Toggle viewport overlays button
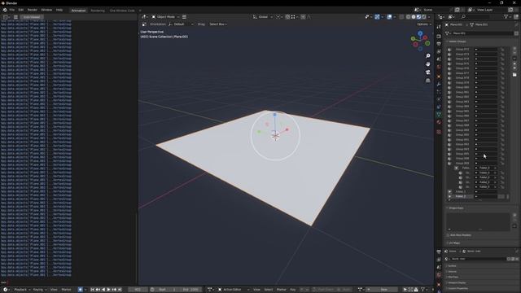 [389, 17]
